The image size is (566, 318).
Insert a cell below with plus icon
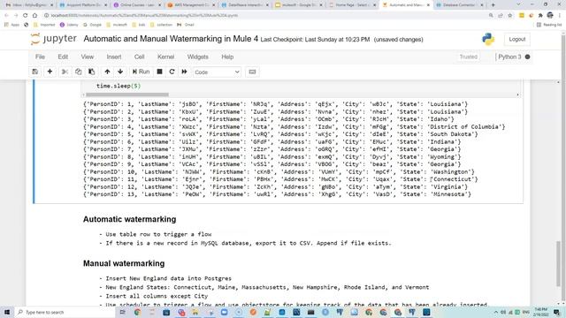(x=50, y=72)
